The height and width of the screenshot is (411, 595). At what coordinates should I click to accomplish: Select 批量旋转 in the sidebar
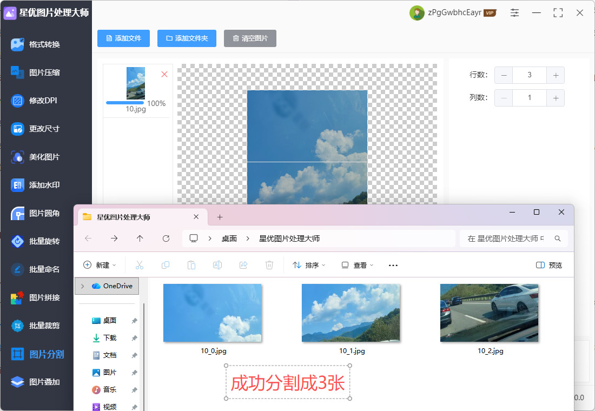[35, 241]
